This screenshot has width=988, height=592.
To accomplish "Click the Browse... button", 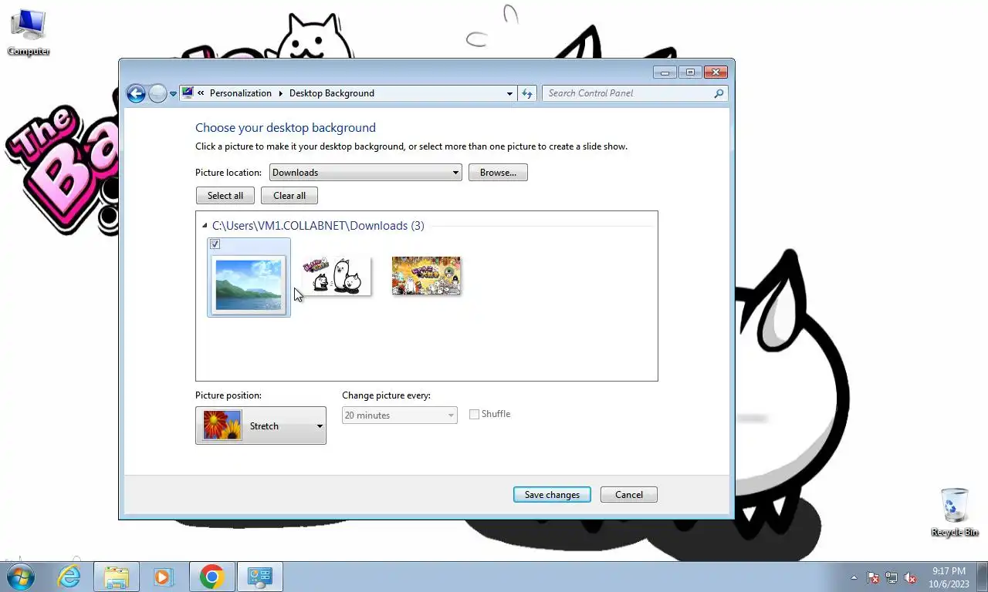I will coord(498,173).
